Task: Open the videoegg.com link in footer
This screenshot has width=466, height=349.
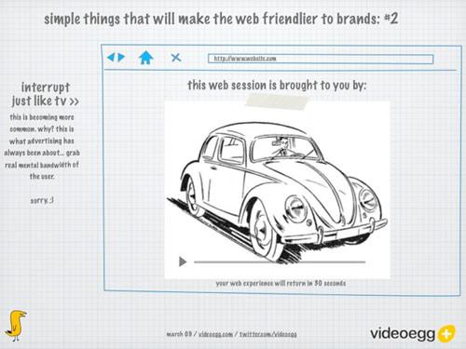Action: click(215, 334)
